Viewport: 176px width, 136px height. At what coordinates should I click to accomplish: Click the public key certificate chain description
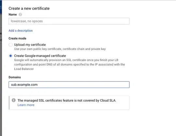[60, 49]
